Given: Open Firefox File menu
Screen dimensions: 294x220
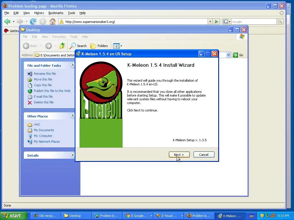Looking at the screenshot, I should 7,13.
